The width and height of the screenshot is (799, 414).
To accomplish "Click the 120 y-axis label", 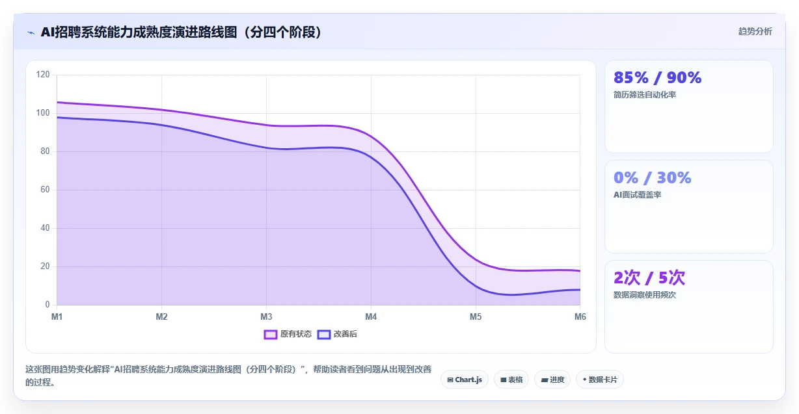I will tap(43, 75).
